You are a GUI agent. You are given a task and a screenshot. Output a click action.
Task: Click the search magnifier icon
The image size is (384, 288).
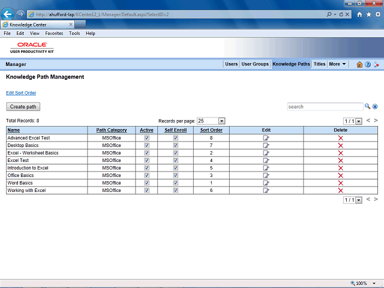(x=367, y=106)
